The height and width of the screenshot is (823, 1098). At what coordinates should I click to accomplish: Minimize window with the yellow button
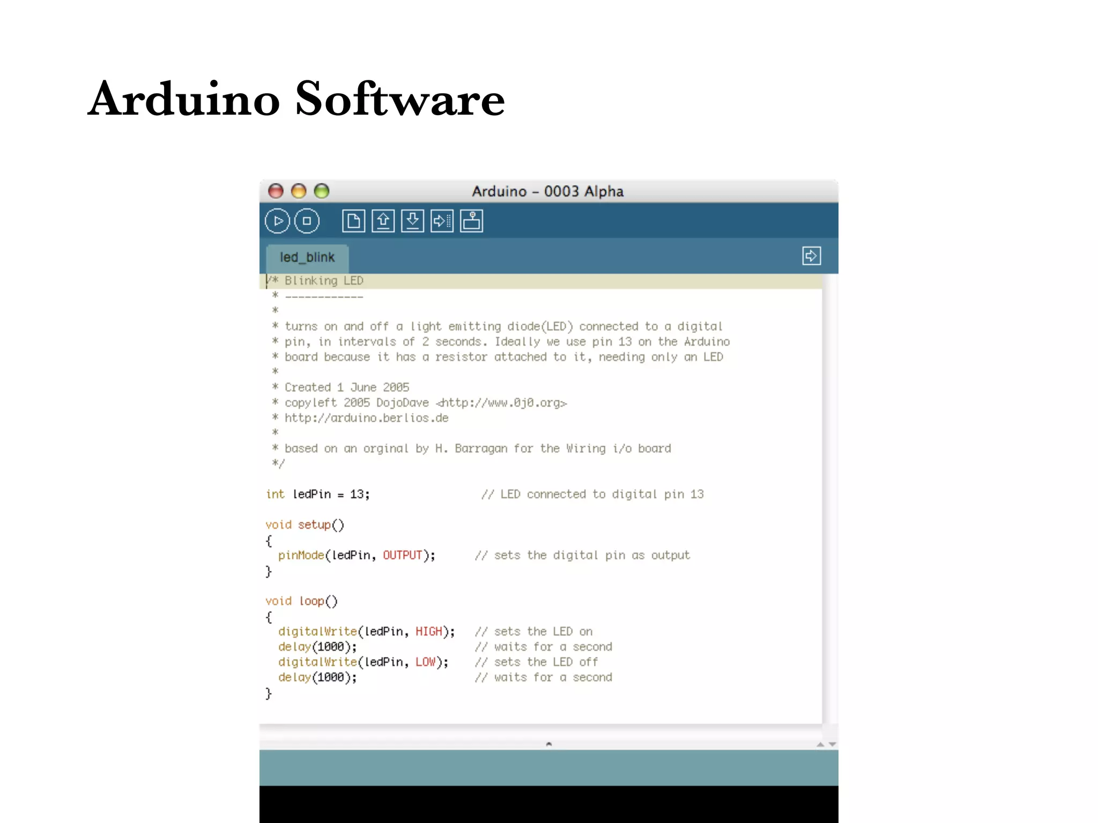tap(299, 191)
